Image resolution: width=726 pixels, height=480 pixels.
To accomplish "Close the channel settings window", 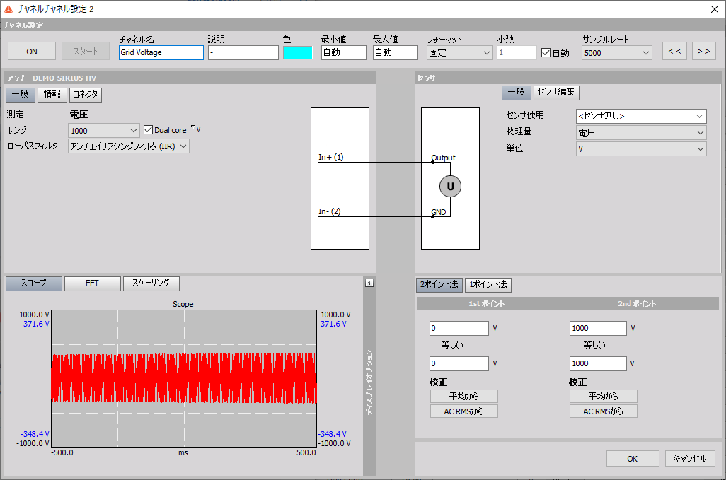I will 715,9.
